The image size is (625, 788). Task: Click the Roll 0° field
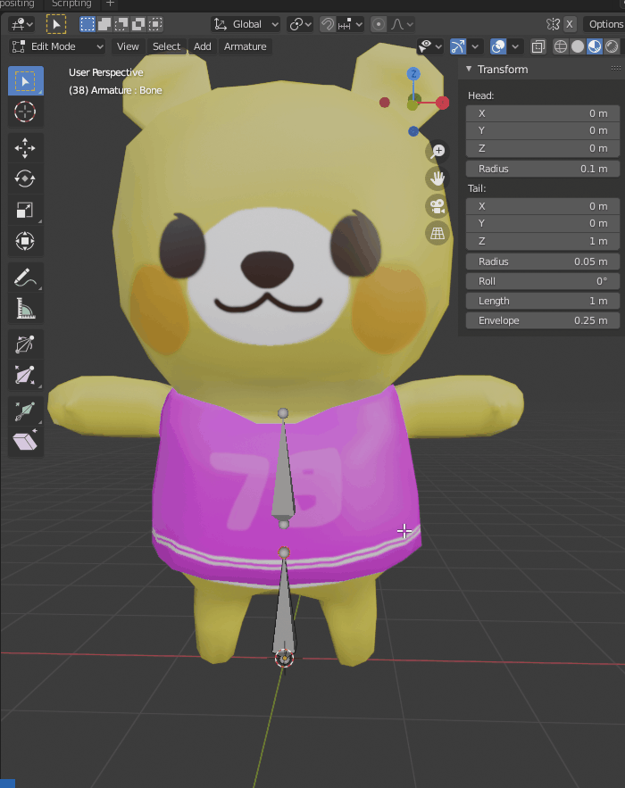coord(543,281)
